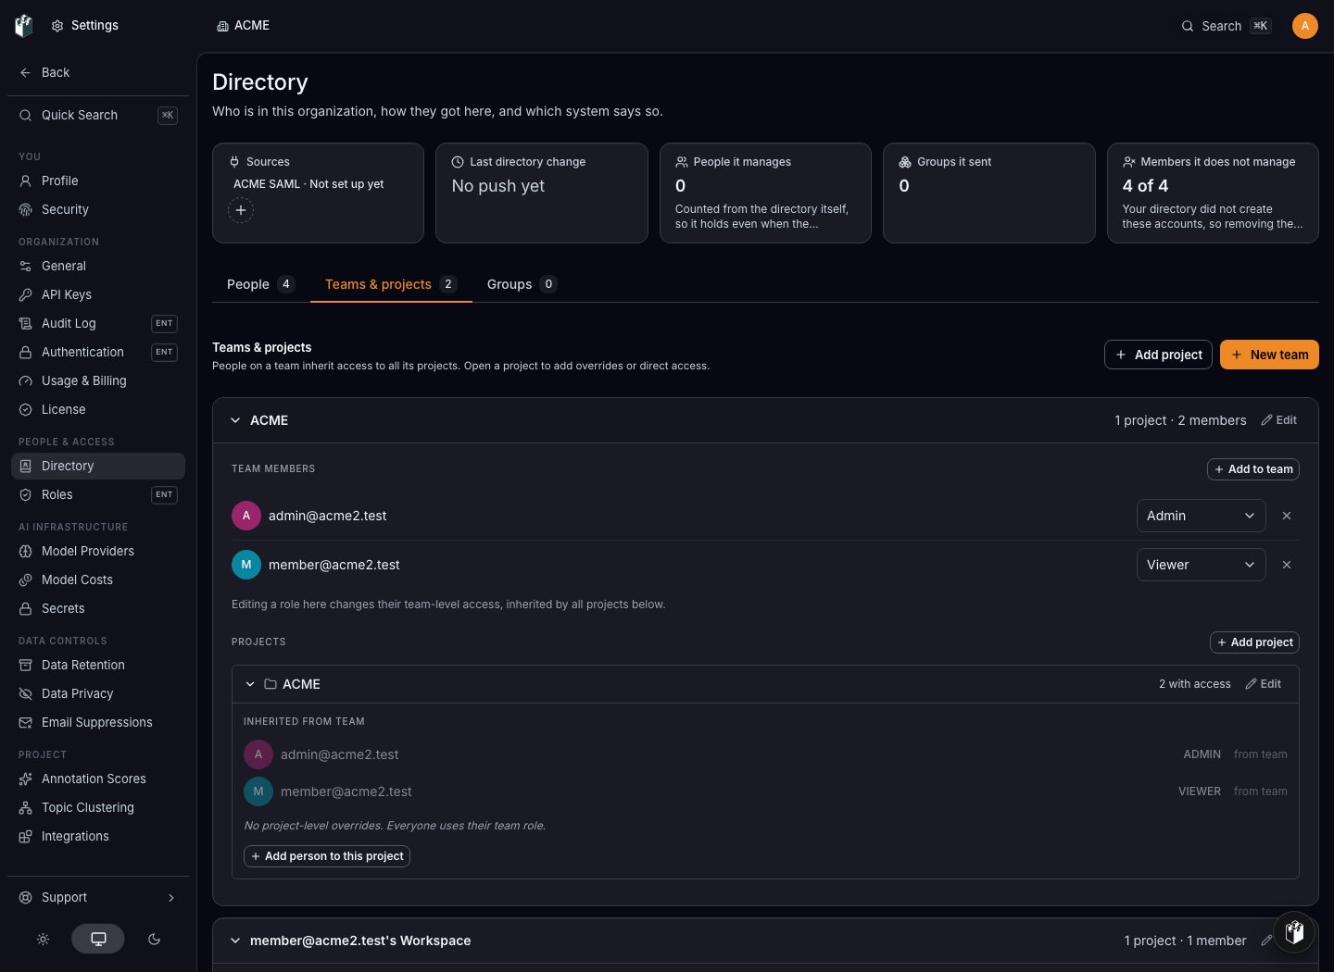Click the Secrets lock icon
This screenshot has height=972, width=1334.
click(26, 608)
